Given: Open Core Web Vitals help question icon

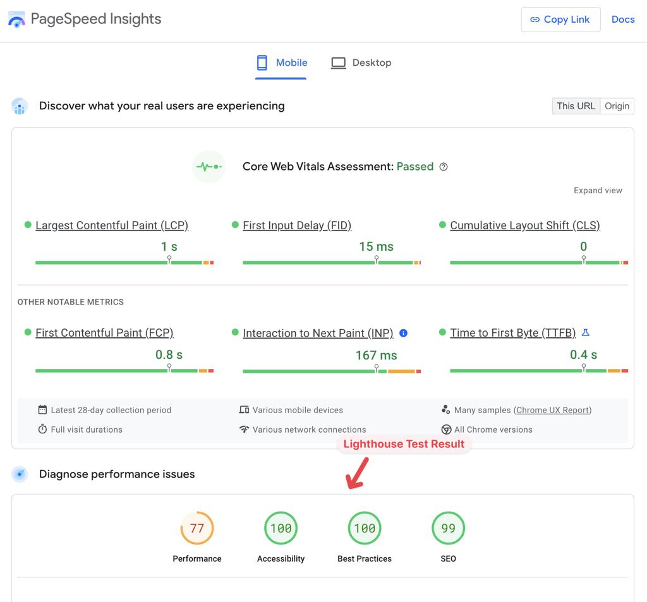Looking at the screenshot, I should (443, 167).
